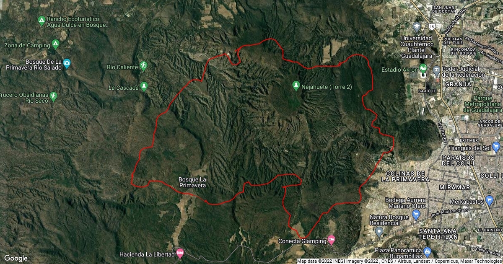Click the Hacienda La Libertad hotel marker

180,254
